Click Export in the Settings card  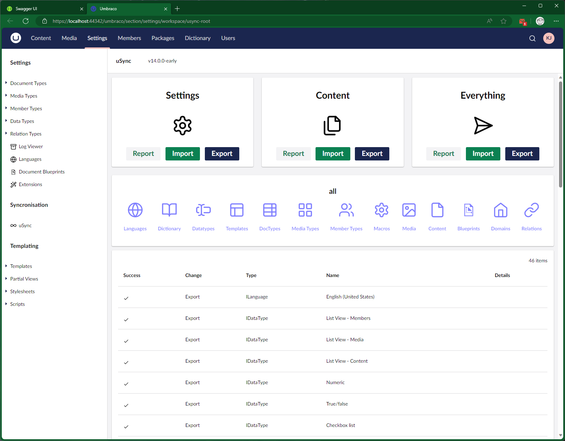point(222,153)
